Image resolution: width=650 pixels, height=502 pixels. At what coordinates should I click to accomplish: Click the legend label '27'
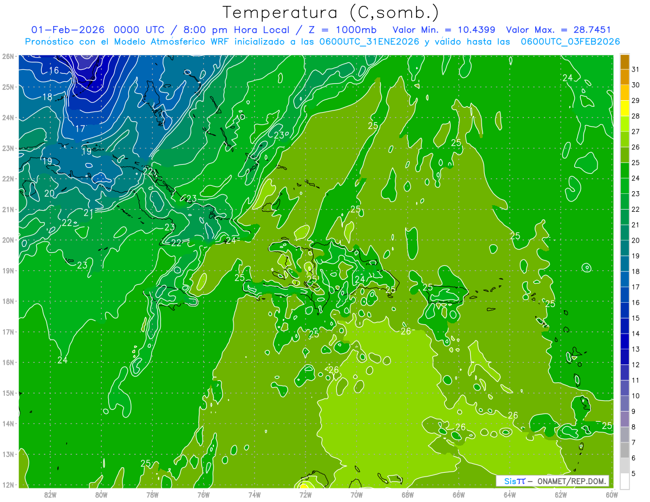click(x=636, y=132)
